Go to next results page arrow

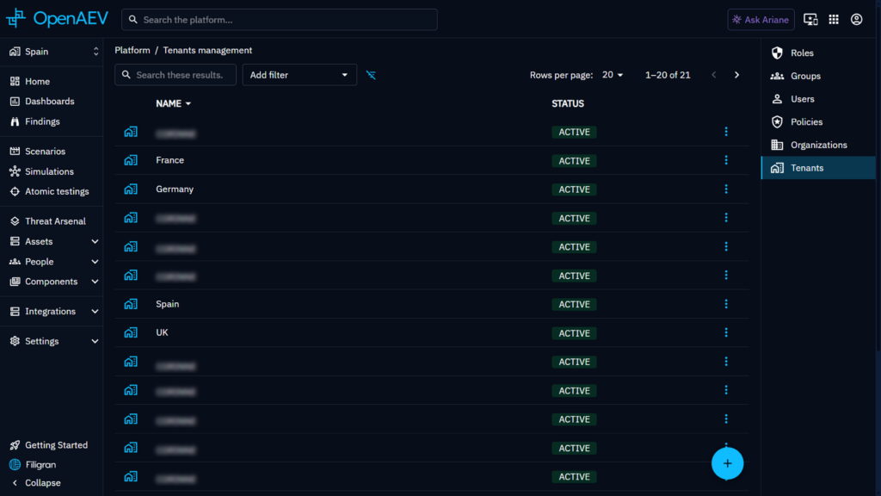click(736, 75)
